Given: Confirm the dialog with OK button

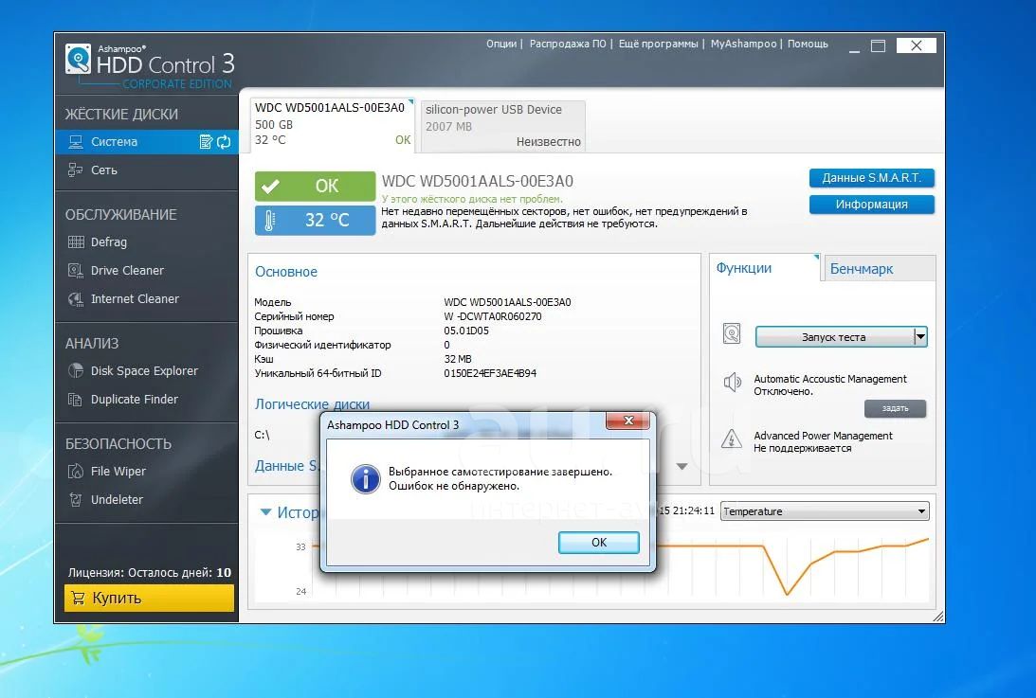Looking at the screenshot, I should 599,543.
